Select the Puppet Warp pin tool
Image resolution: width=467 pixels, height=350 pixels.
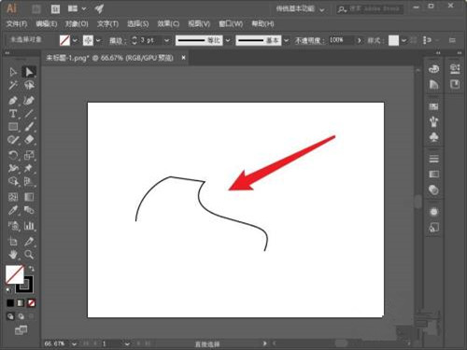coord(29,168)
